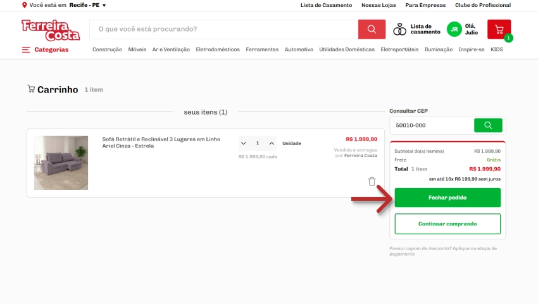
Task: Click the 'R$ 1.999,90 cada' unit price
Action: 258,156
